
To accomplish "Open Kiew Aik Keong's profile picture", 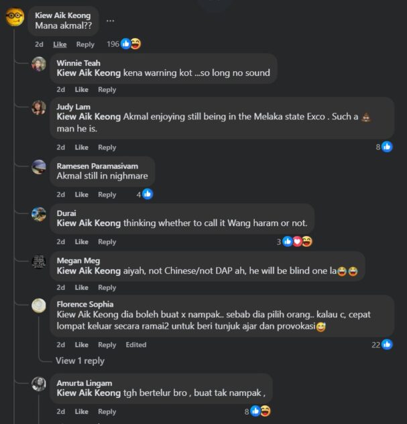I will click(x=15, y=17).
